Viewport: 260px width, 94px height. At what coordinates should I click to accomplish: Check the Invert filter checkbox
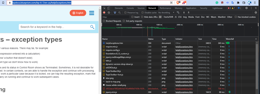(132, 17)
